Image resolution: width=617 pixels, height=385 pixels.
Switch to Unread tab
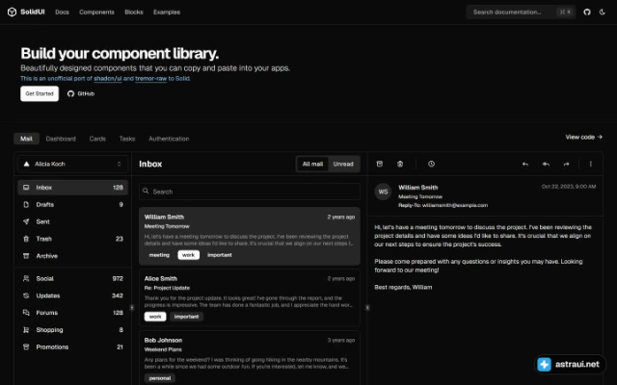[x=343, y=164]
